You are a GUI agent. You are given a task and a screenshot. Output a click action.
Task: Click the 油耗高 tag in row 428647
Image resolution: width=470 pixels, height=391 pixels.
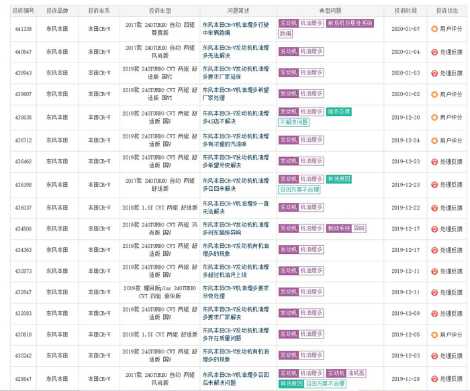pos(356,372)
